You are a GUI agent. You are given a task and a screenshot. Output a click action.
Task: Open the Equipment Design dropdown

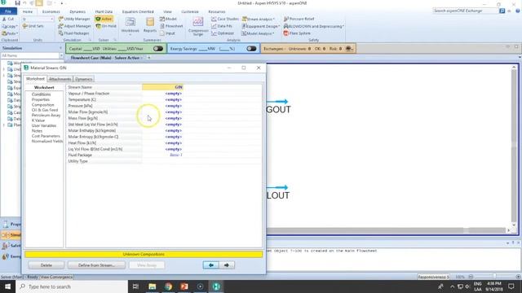coord(260,26)
